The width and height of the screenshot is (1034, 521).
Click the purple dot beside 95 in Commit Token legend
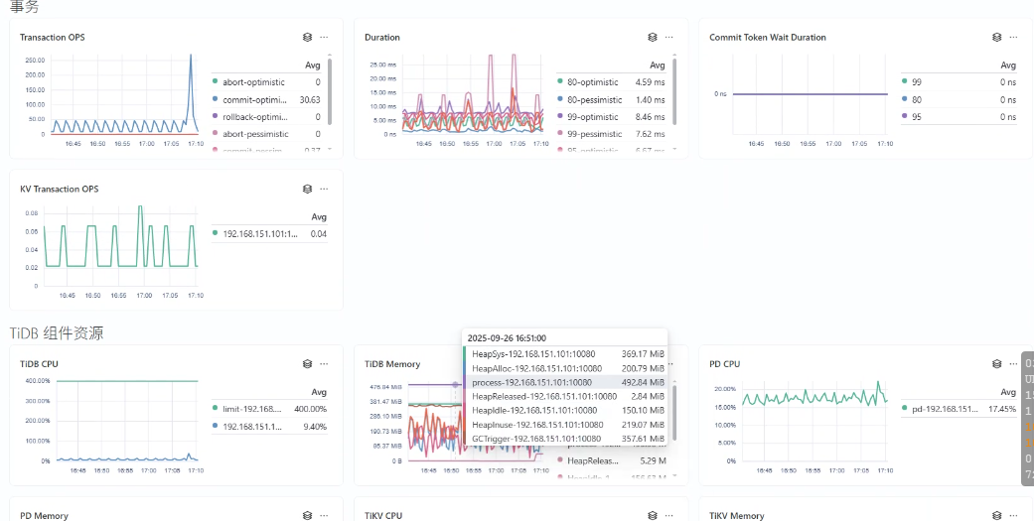point(904,116)
